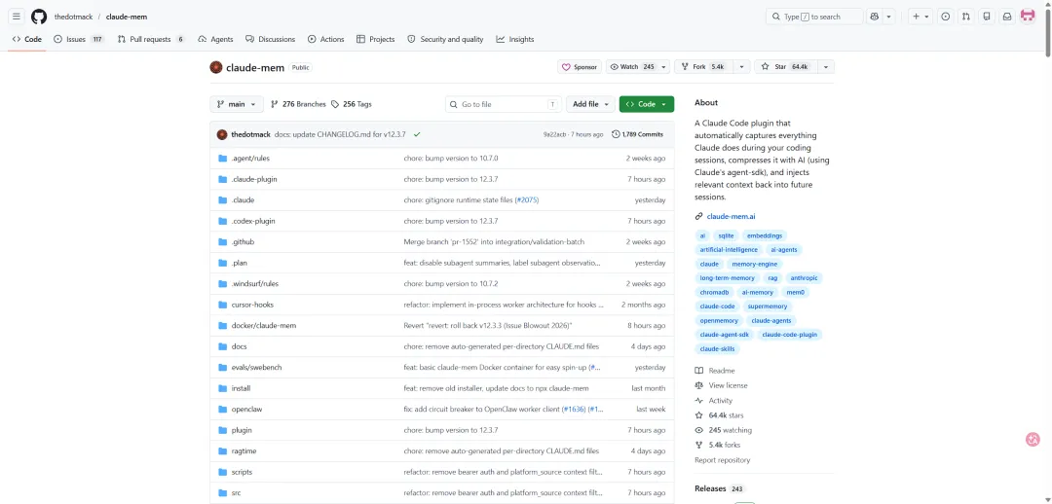Open the Releases 243 heading link
Image resolution: width=1052 pixels, height=504 pixels.
(719, 488)
